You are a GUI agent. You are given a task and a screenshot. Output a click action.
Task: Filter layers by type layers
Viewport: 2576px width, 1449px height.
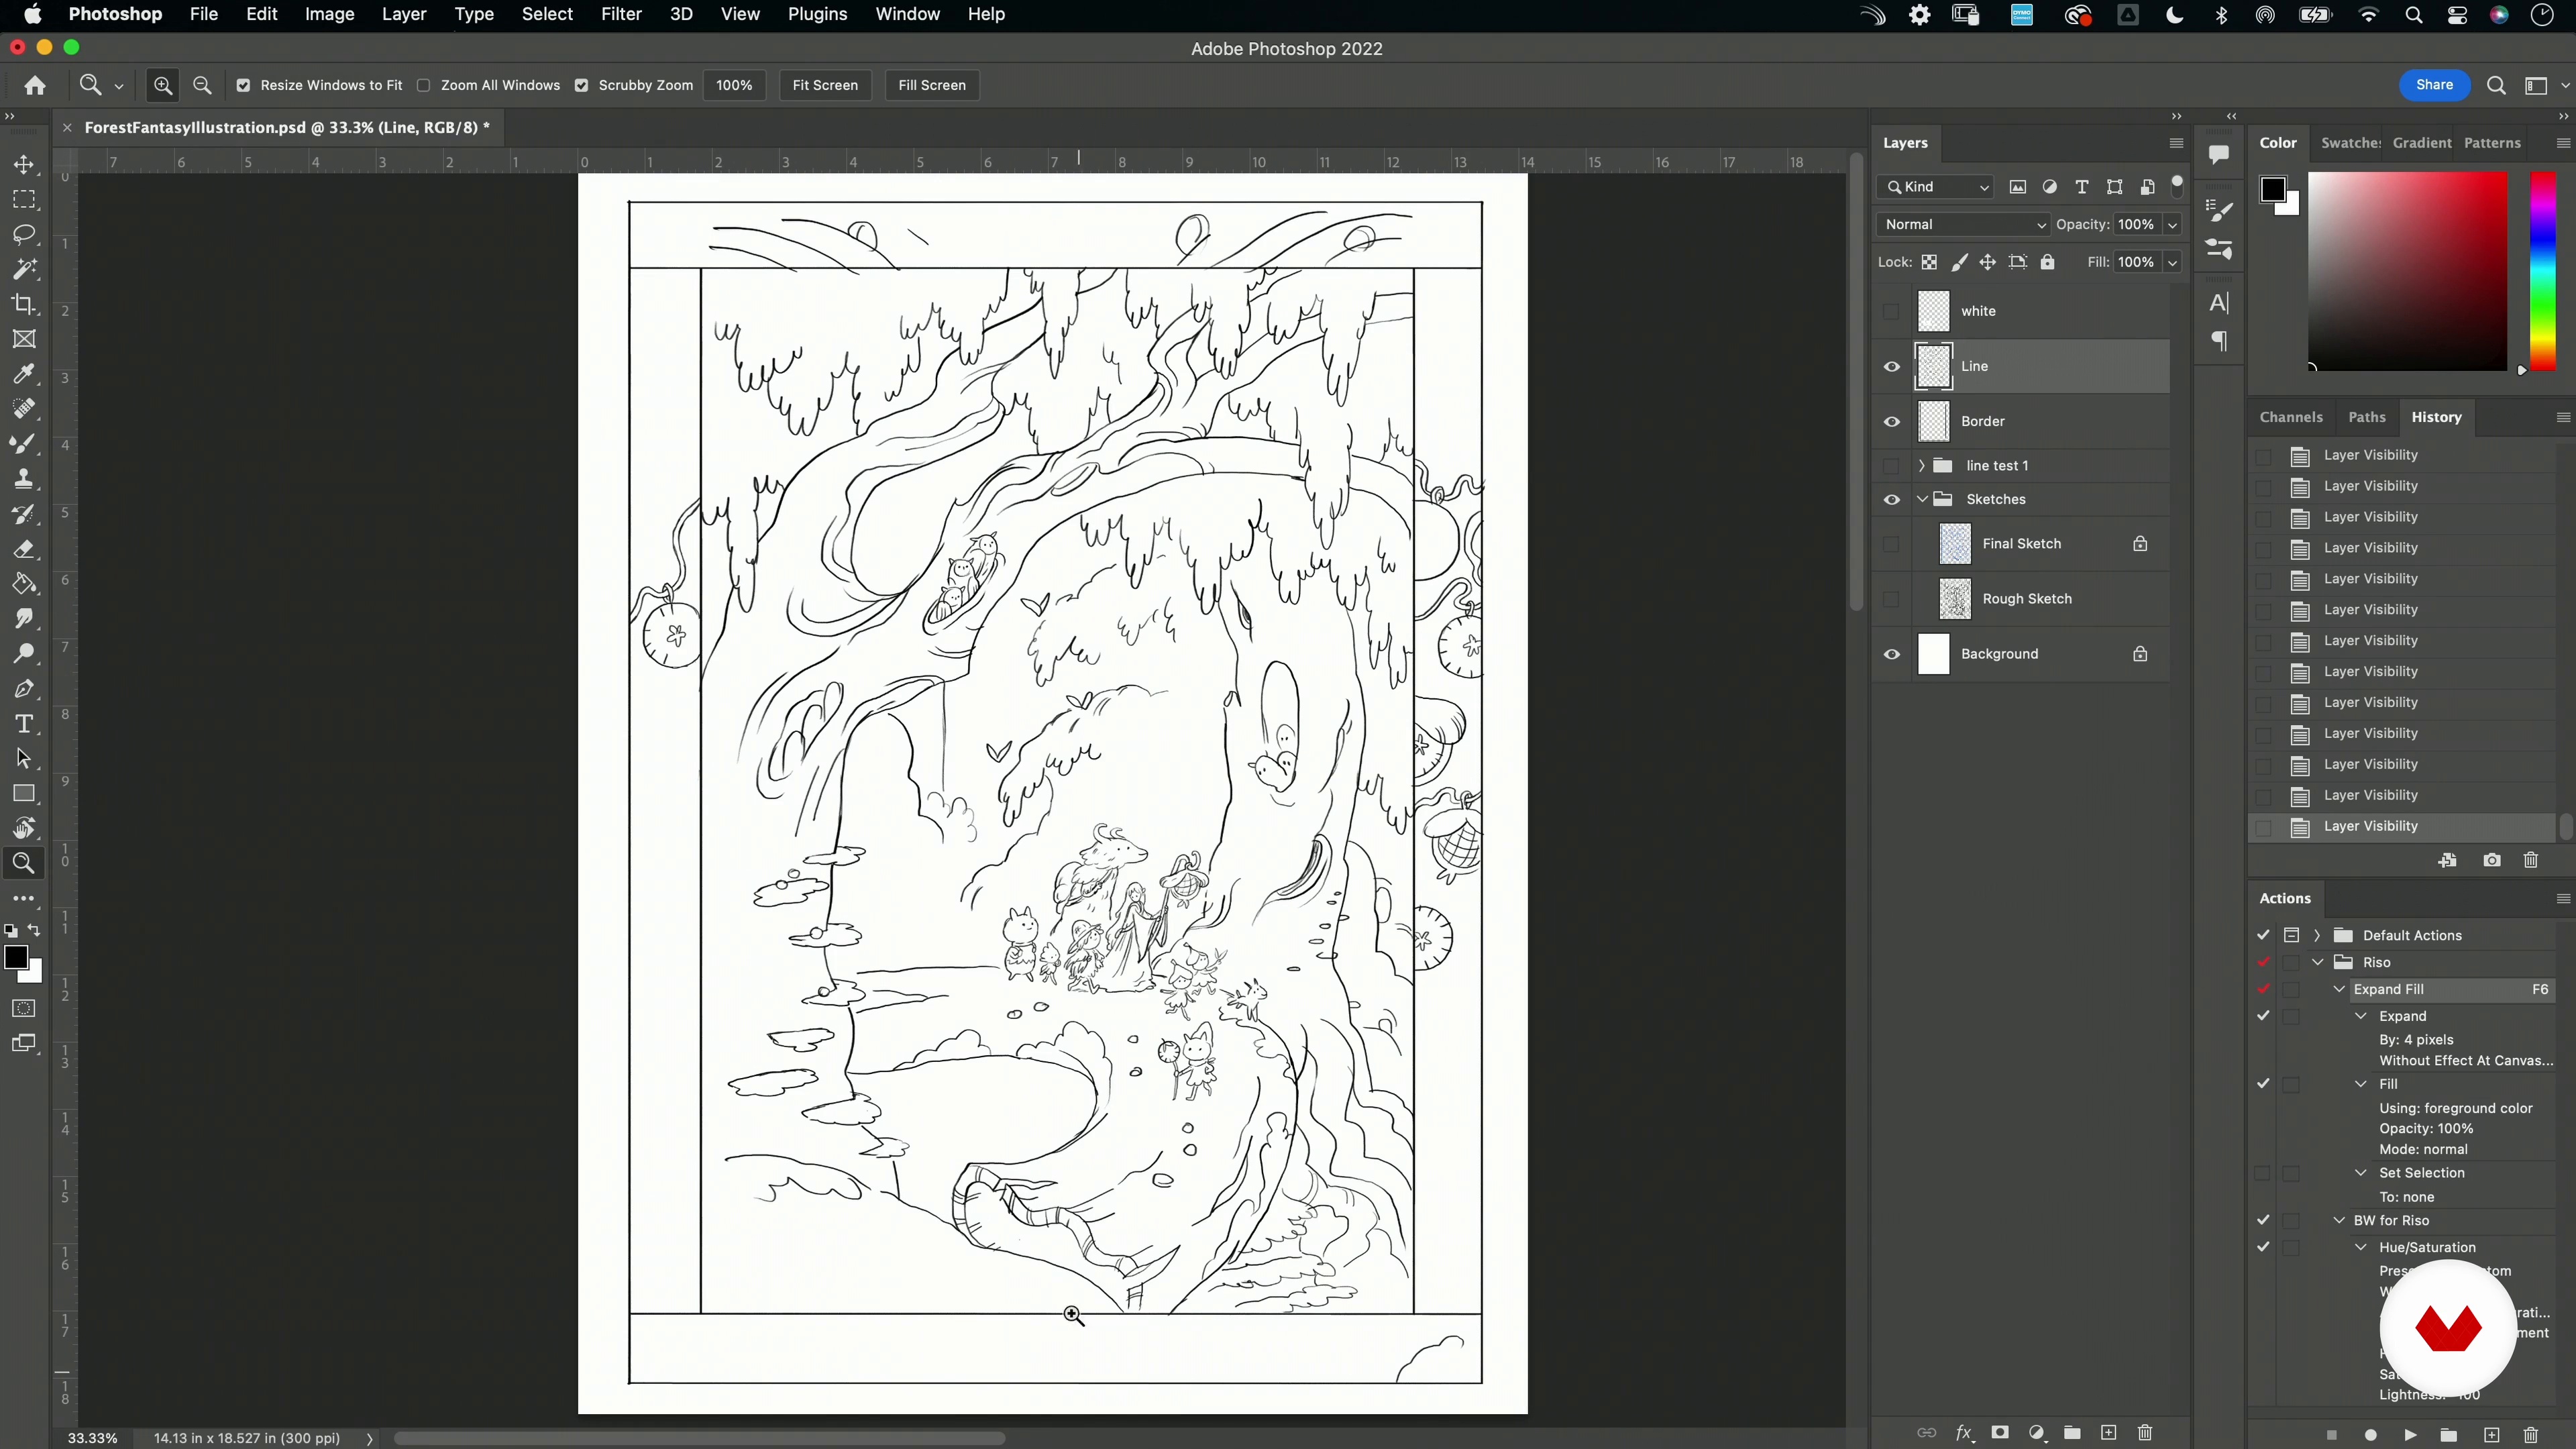click(2082, 187)
